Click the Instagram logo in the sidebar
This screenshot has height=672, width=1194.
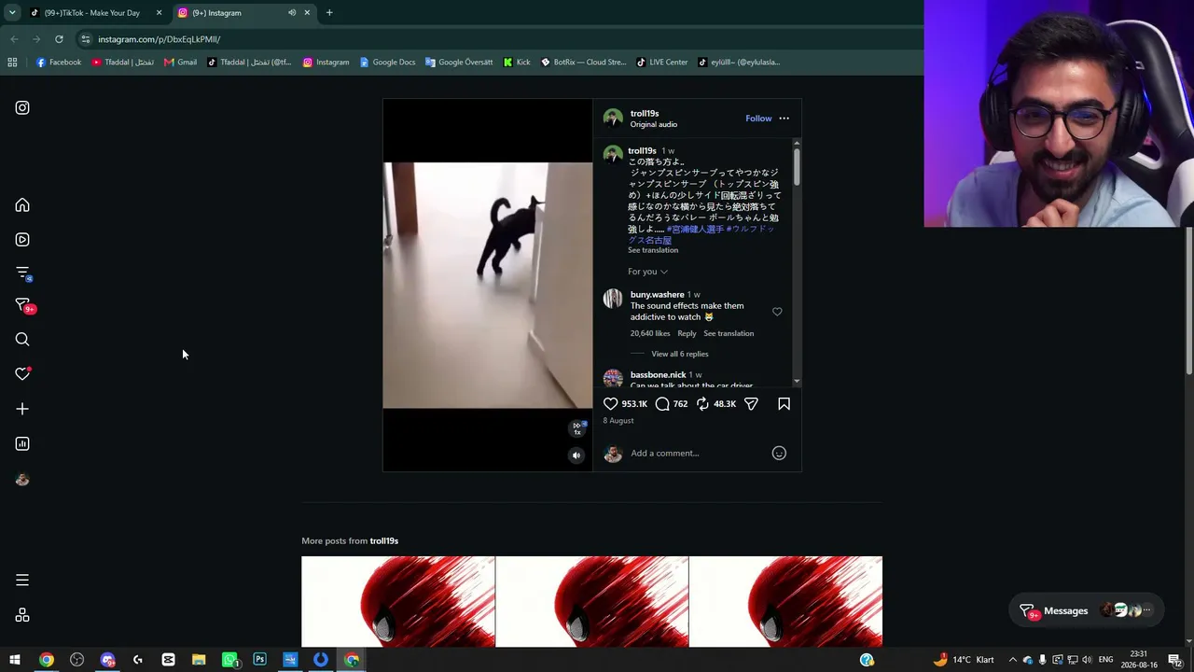(22, 107)
